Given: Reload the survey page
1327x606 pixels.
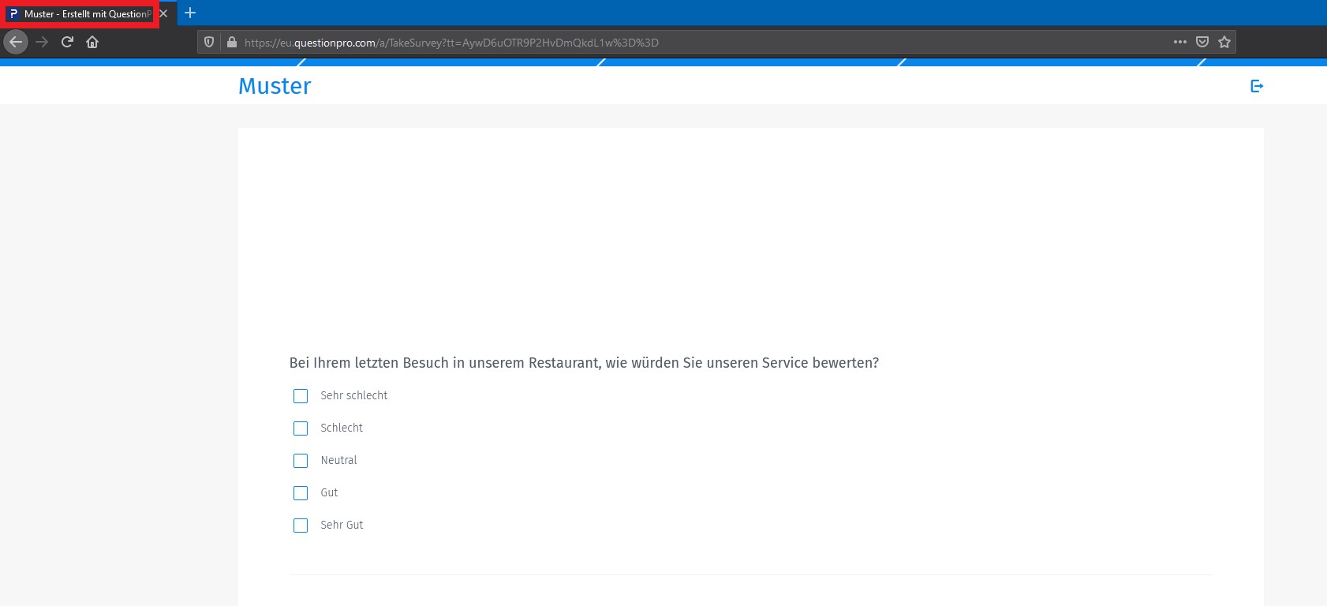Looking at the screenshot, I should [67, 42].
